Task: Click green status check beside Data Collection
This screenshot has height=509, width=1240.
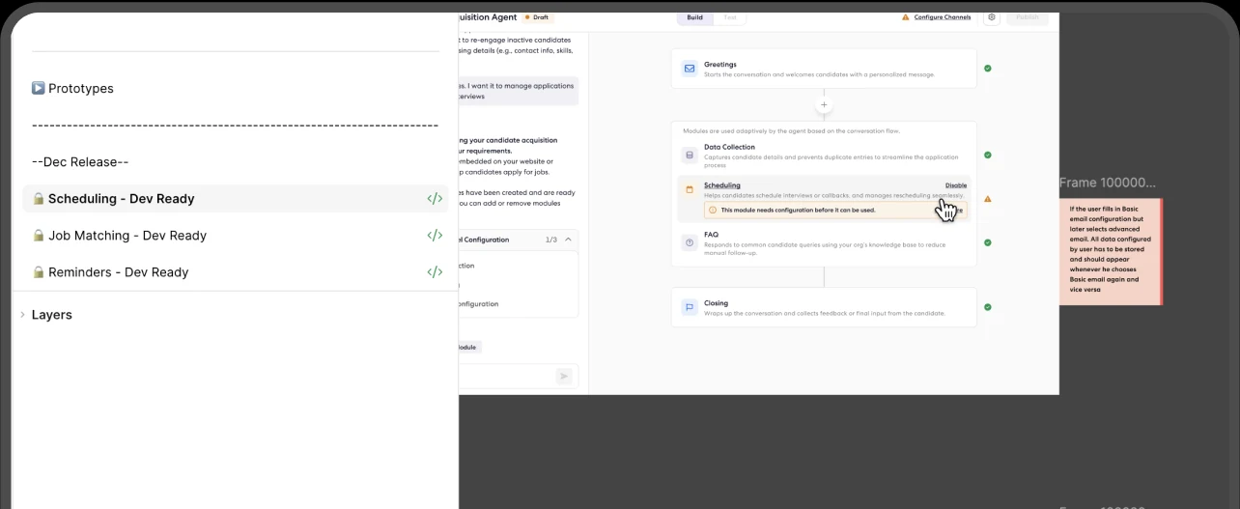Action: [x=987, y=155]
